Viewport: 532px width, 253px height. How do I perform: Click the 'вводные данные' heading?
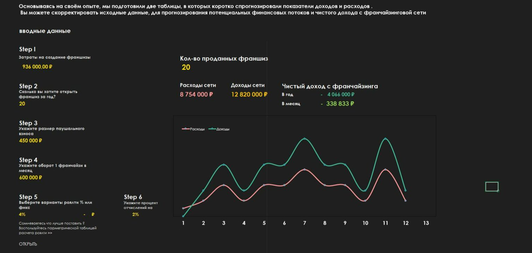coord(45,31)
